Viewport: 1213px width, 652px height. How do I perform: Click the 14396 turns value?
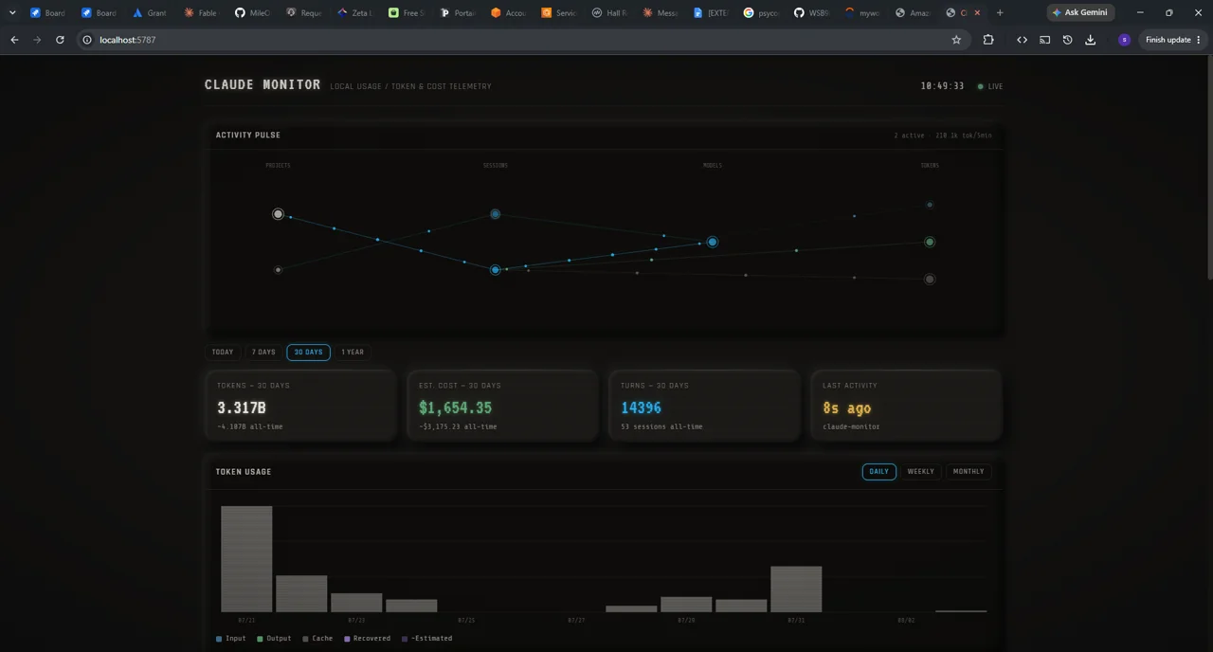pos(641,407)
